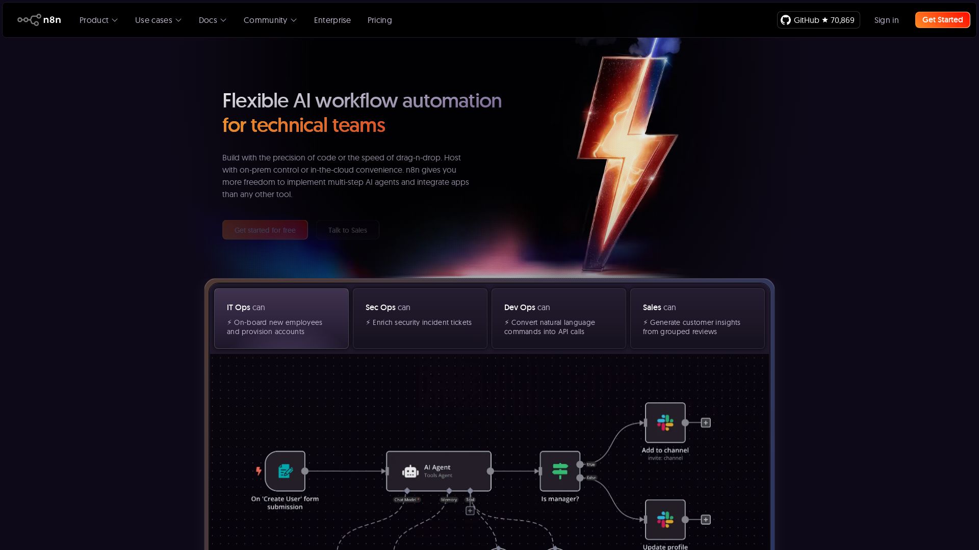Click the AI Agent robot icon
The height and width of the screenshot is (550, 979).
pos(410,472)
